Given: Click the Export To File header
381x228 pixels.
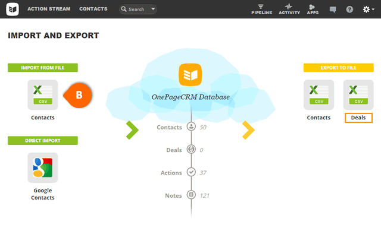Looking at the screenshot, I should pos(339,68).
